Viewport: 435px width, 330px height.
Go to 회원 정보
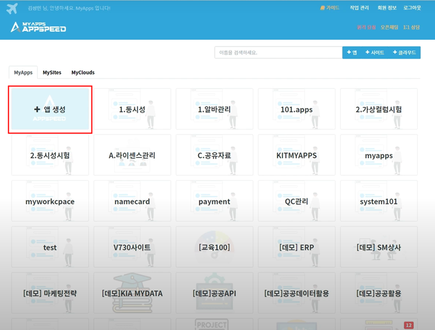pos(387,8)
